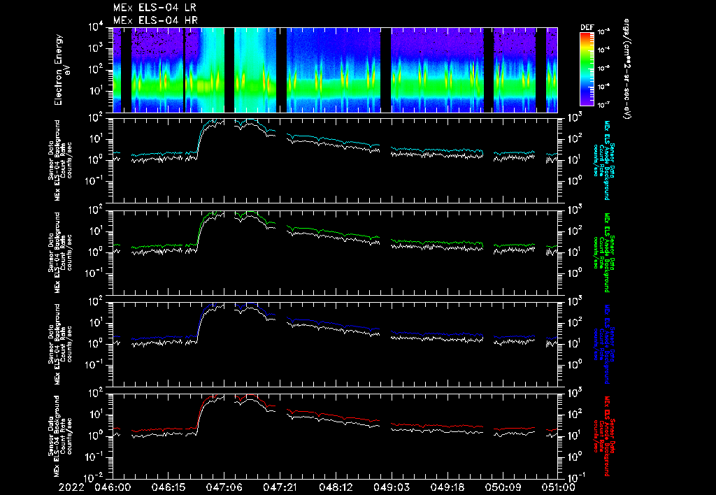
Task: Click the '047:21' time axis label
Action: tap(280, 487)
